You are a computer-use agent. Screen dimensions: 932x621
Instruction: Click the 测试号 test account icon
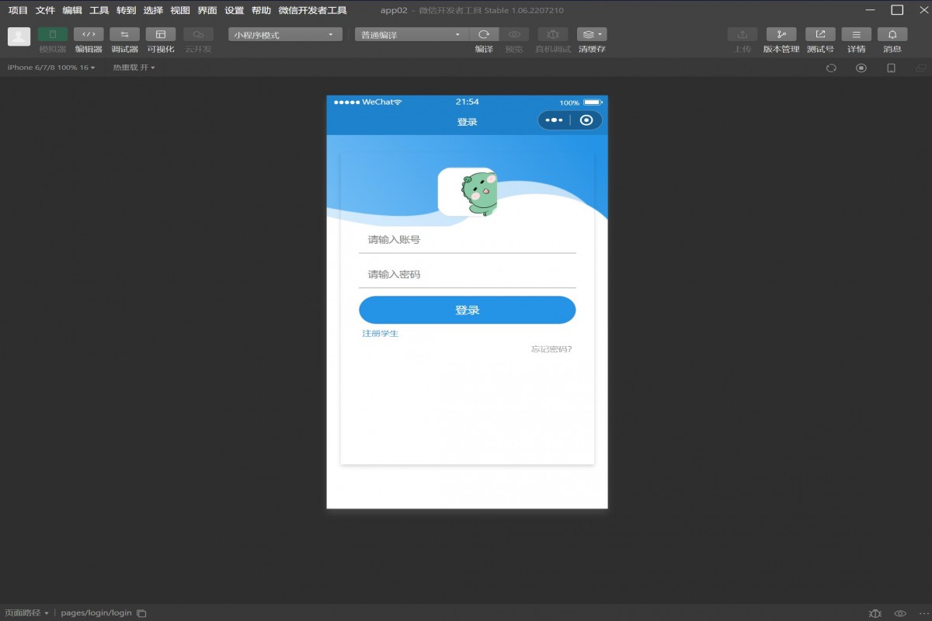(x=819, y=35)
